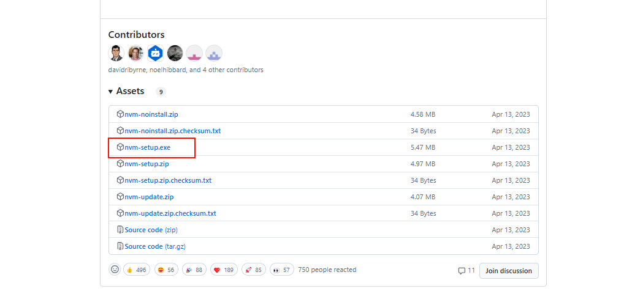
Task: Toggle the thumbs up reaction (496)
Action: tap(137, 270)
